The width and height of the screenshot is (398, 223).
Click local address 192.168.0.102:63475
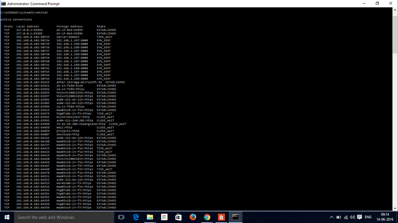coord(33,113)
